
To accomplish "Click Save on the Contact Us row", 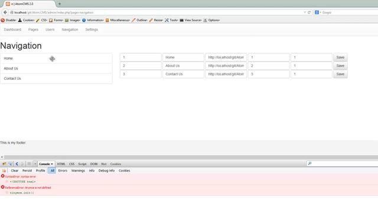I will [x=340, y=74].
